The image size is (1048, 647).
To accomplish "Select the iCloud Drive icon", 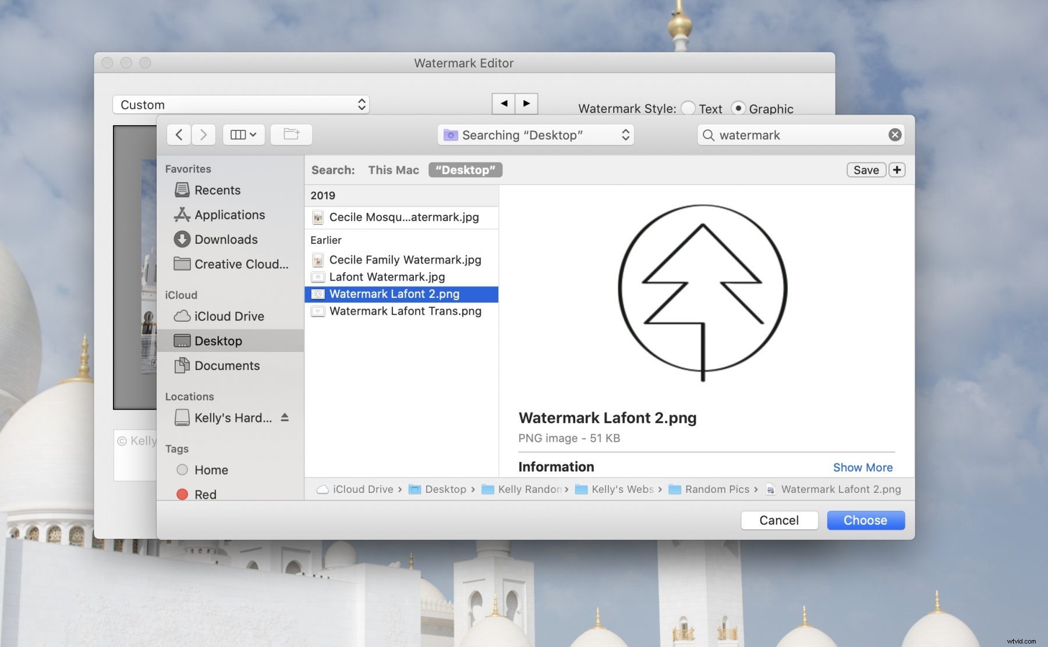I will point(182,316).
